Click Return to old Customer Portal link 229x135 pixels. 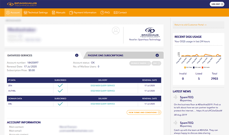click(190, 25)
